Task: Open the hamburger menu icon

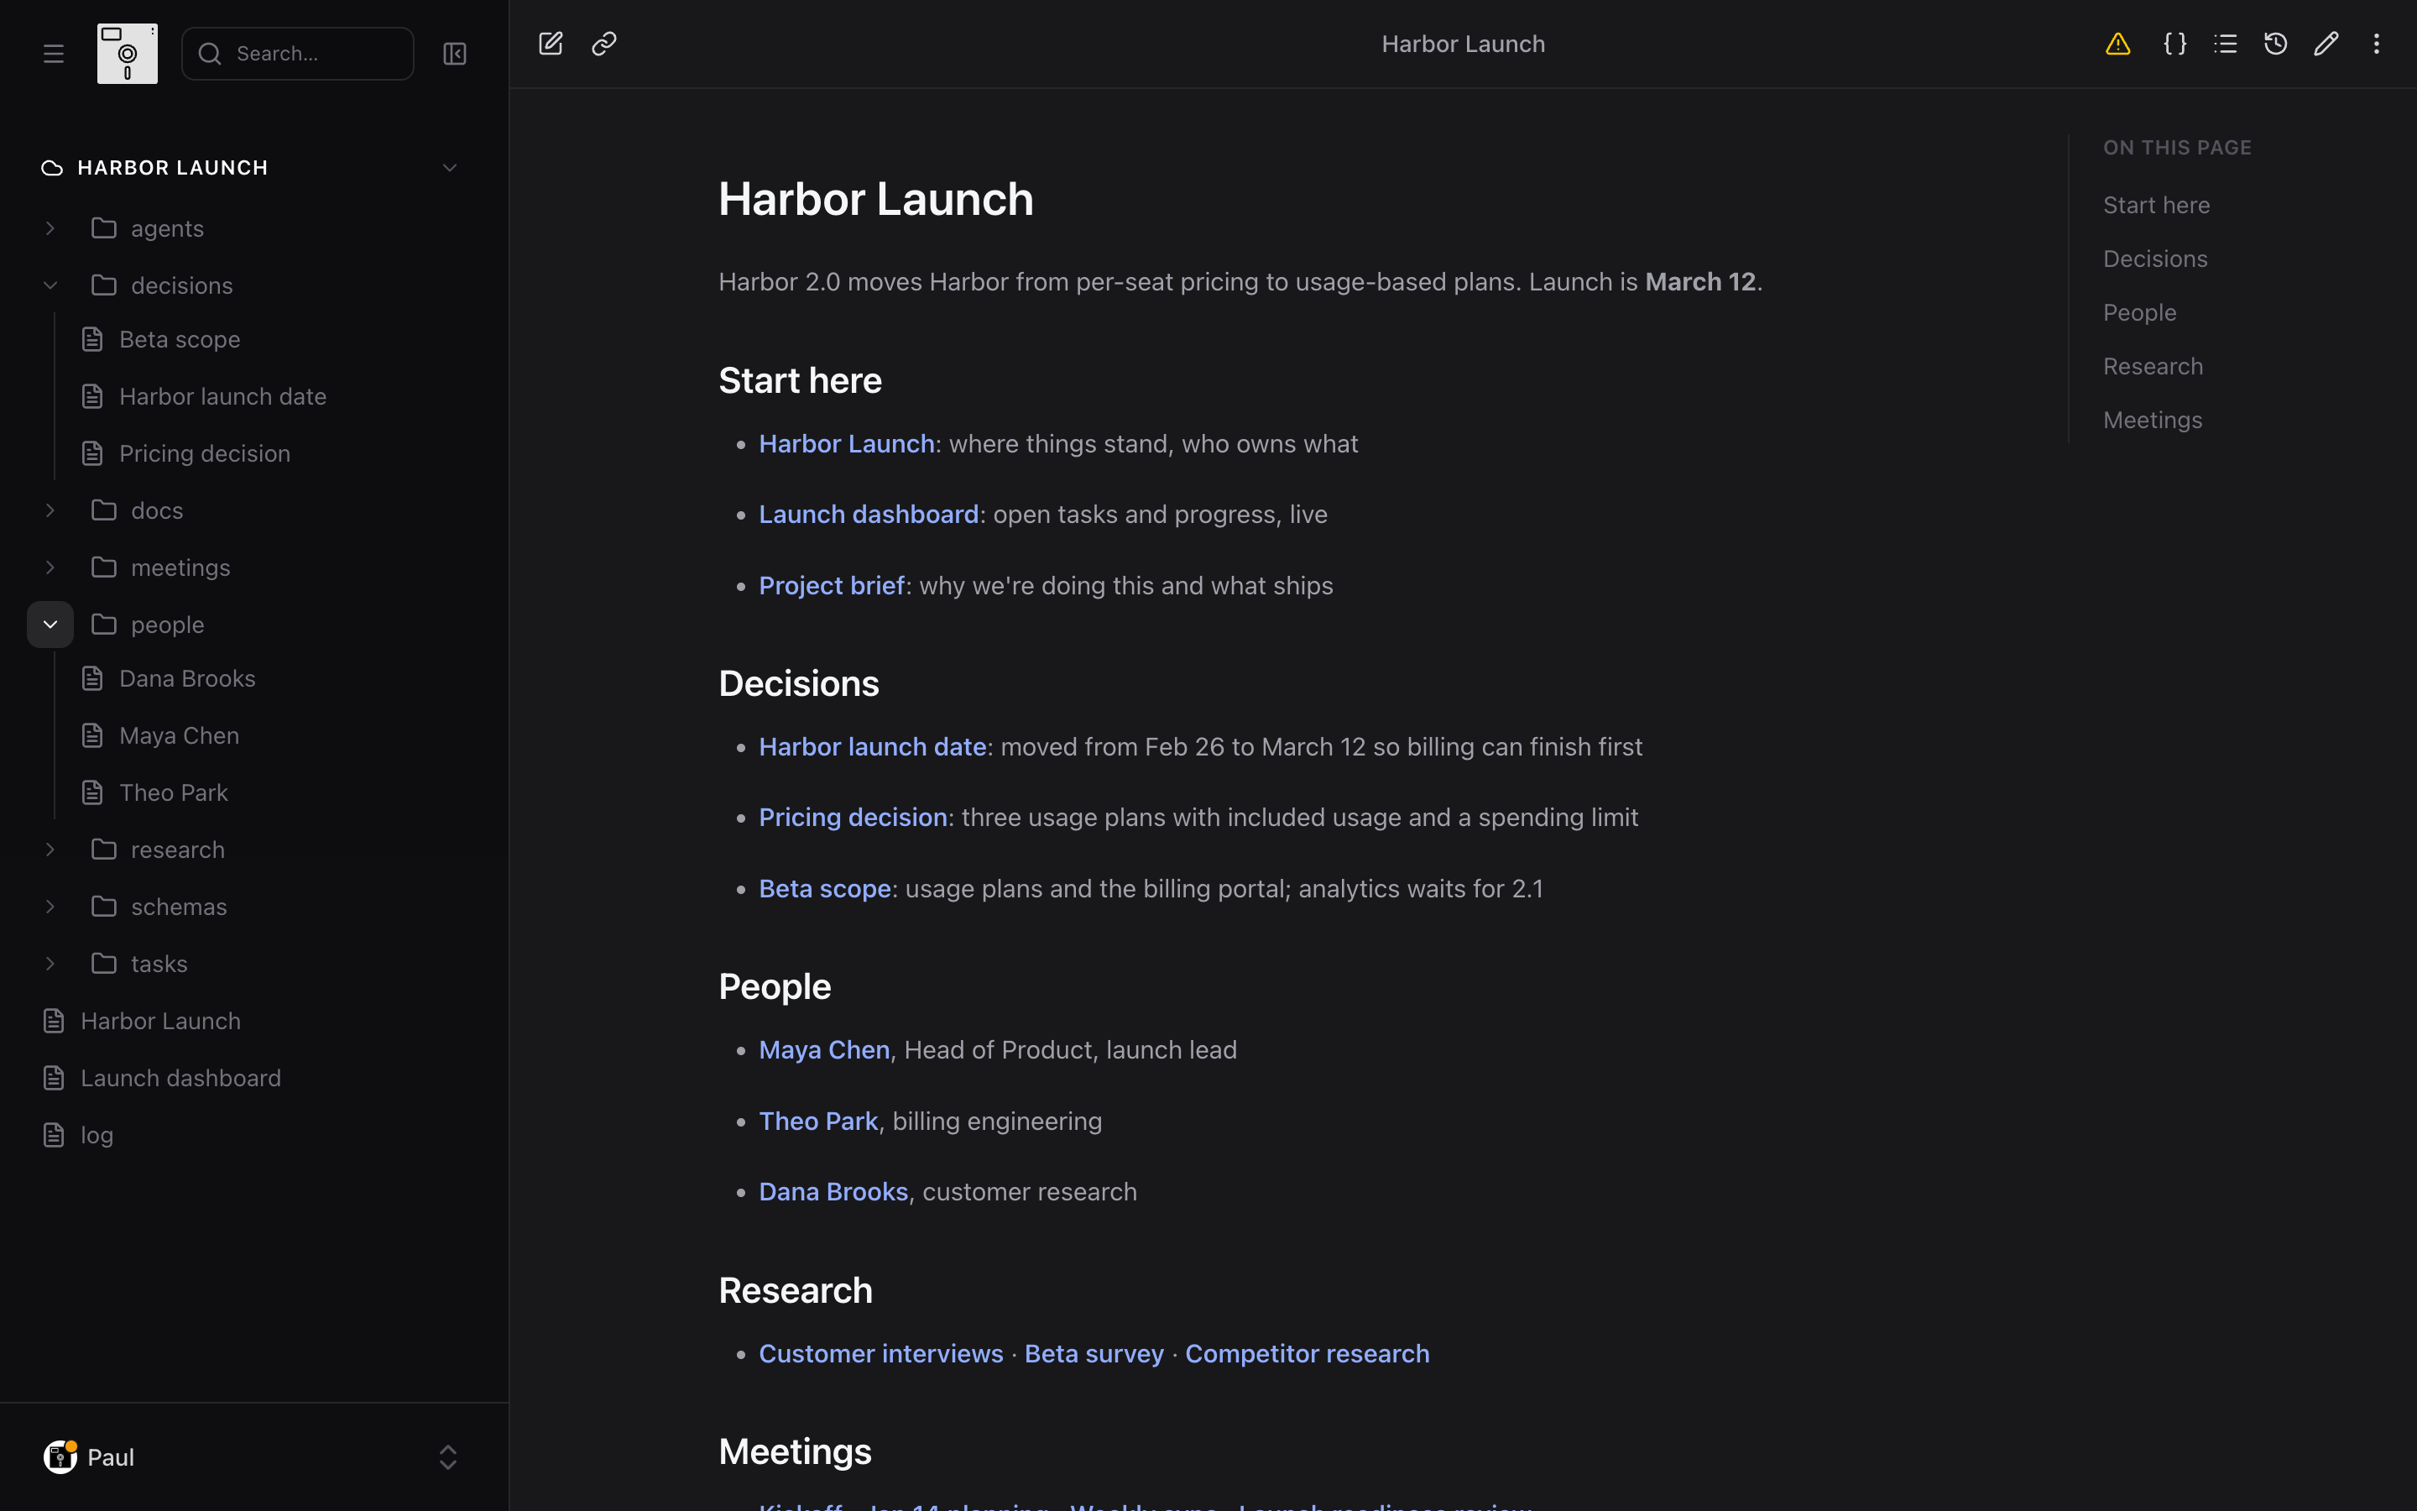Action: click(54, 54)
